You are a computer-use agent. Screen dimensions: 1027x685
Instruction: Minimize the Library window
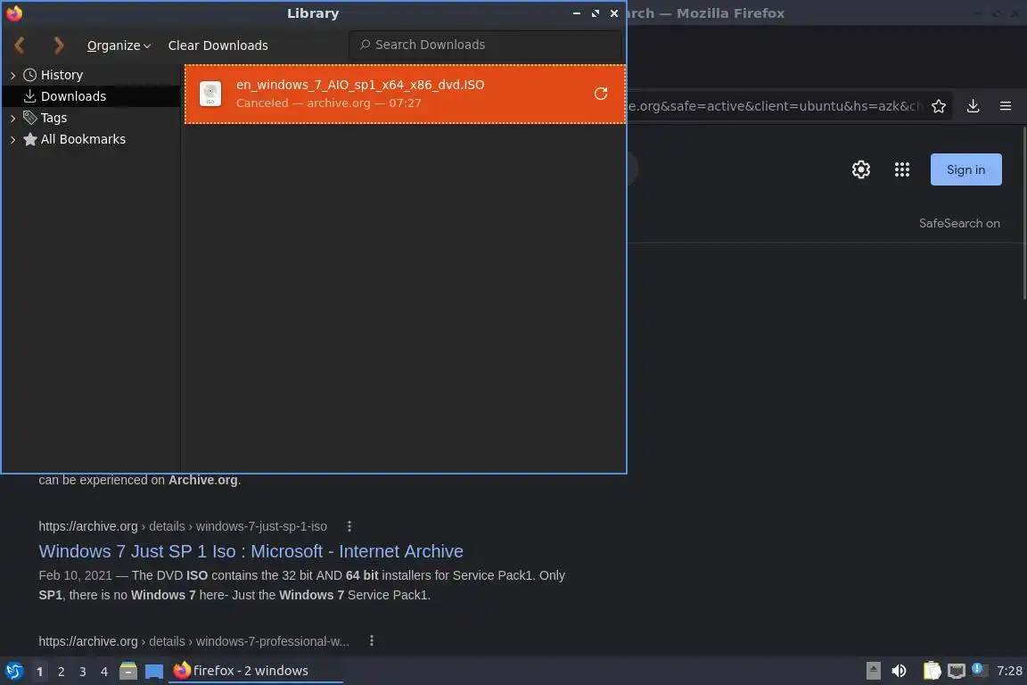coord(577,13)
